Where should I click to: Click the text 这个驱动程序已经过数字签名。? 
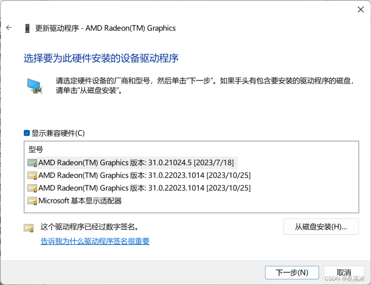click(x=89, y=227)
